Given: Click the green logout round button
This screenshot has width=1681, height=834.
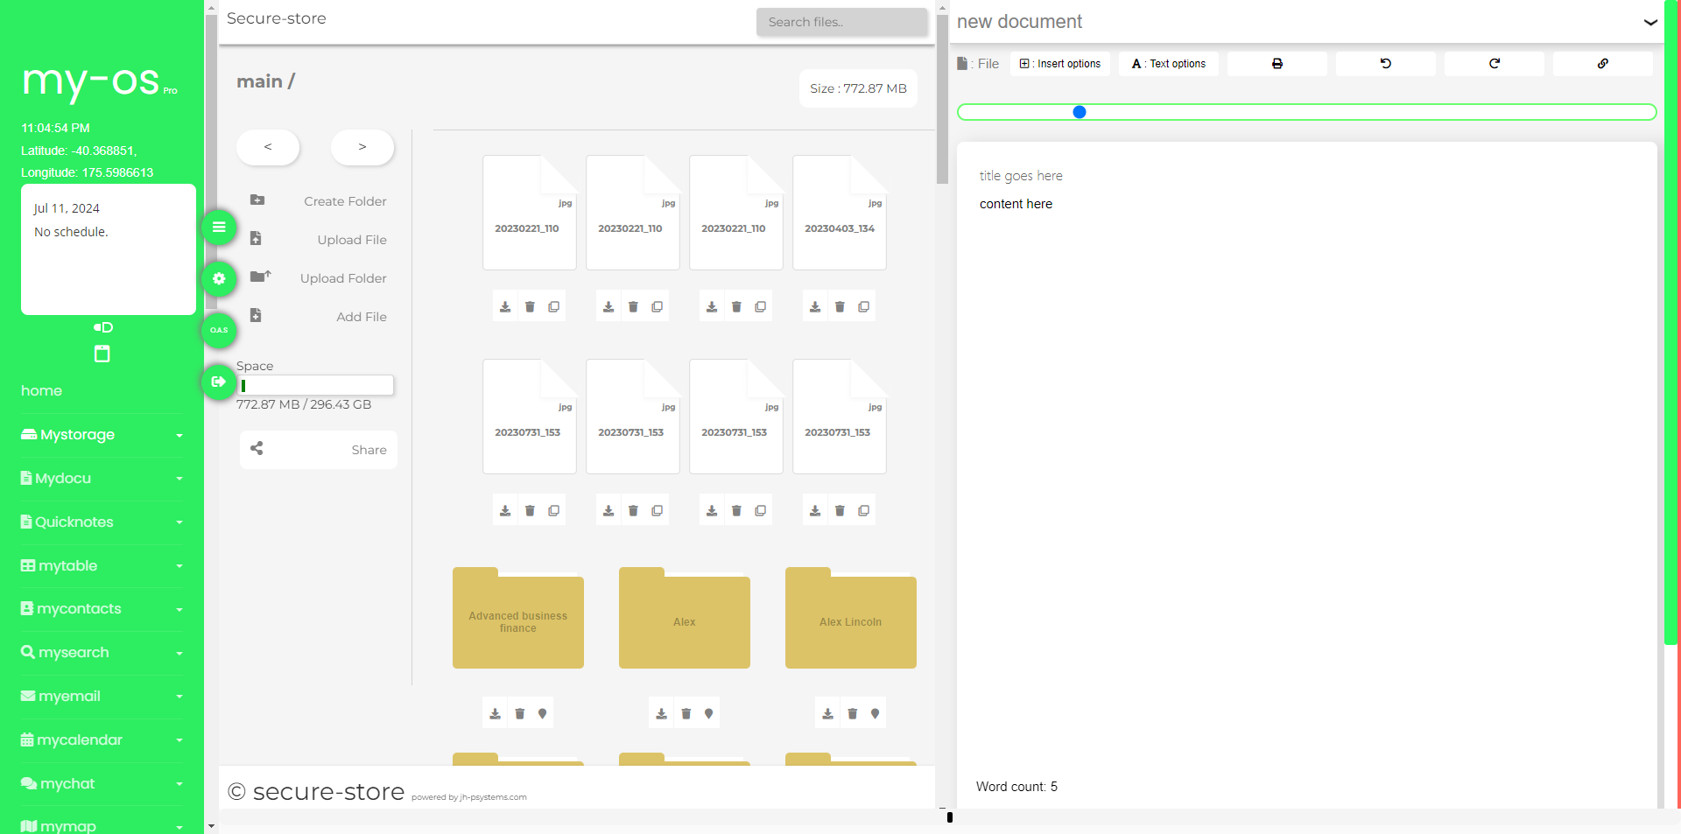Looking at the screenshot, I should (219, 382).
